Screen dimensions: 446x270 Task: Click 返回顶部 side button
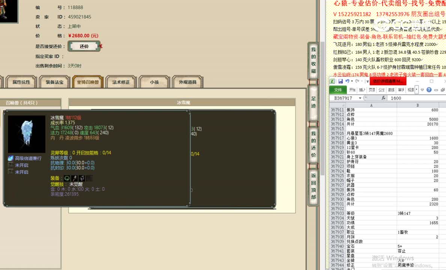[313, 186]
